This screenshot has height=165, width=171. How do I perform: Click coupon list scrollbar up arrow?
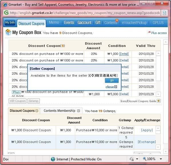[158, 53]
